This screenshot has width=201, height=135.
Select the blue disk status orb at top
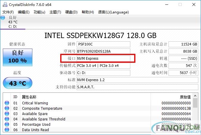coord(3,18)
